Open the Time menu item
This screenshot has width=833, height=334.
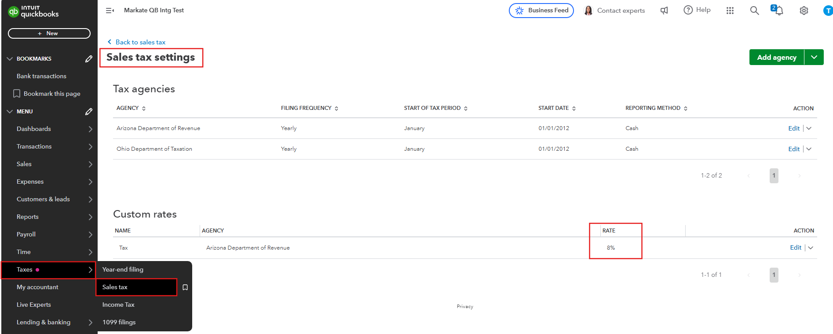pos(49,252)
